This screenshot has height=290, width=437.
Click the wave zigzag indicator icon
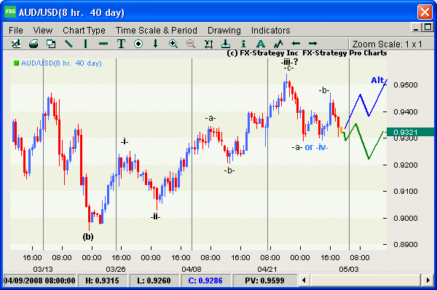point(278,44)
